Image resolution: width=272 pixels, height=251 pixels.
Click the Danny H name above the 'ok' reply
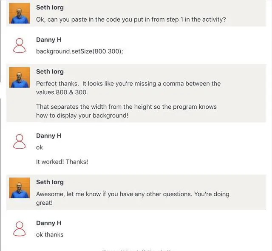pyautogui.click(x=49, y=135)
